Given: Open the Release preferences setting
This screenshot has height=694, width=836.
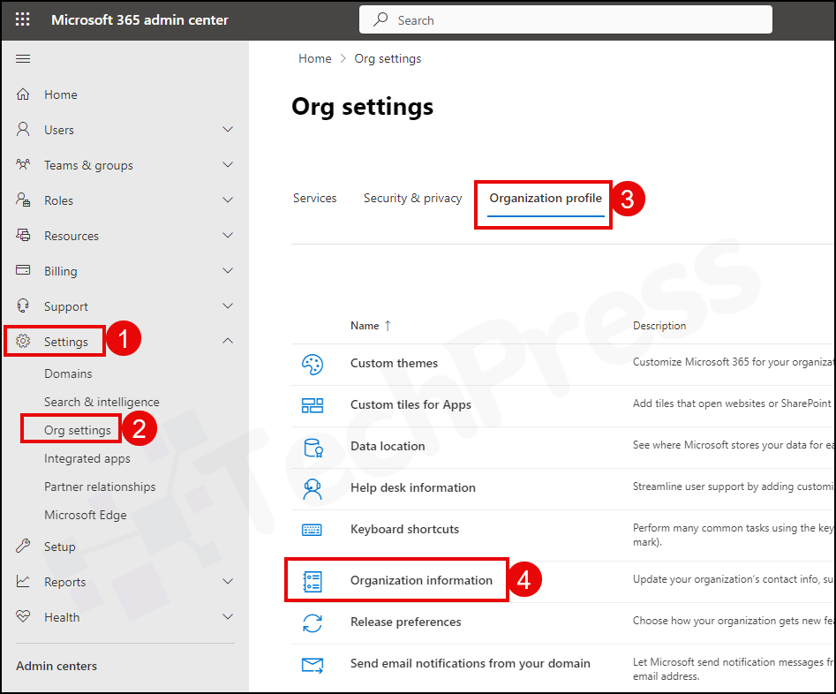Looking at the screenshot, I should point(406,622).
